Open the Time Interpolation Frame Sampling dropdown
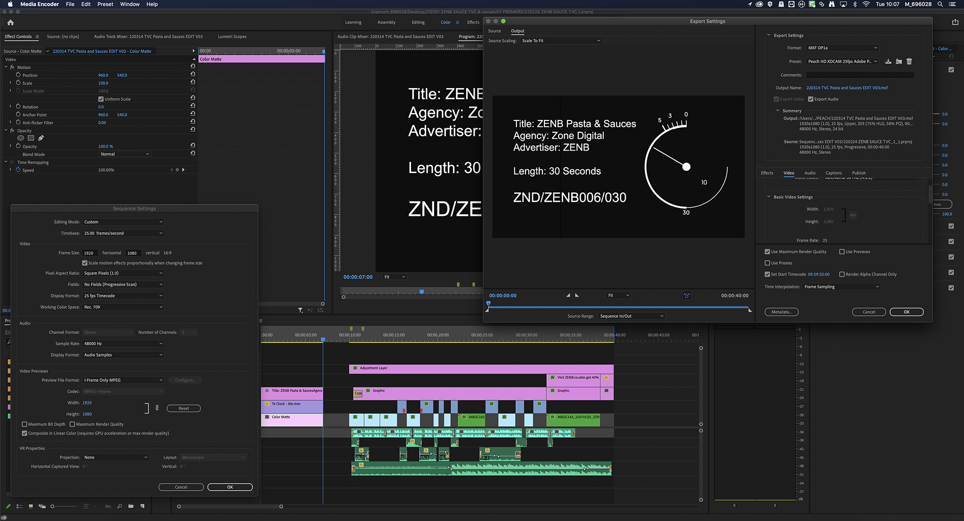Screen dimensions: 964x521 [841, 287]
